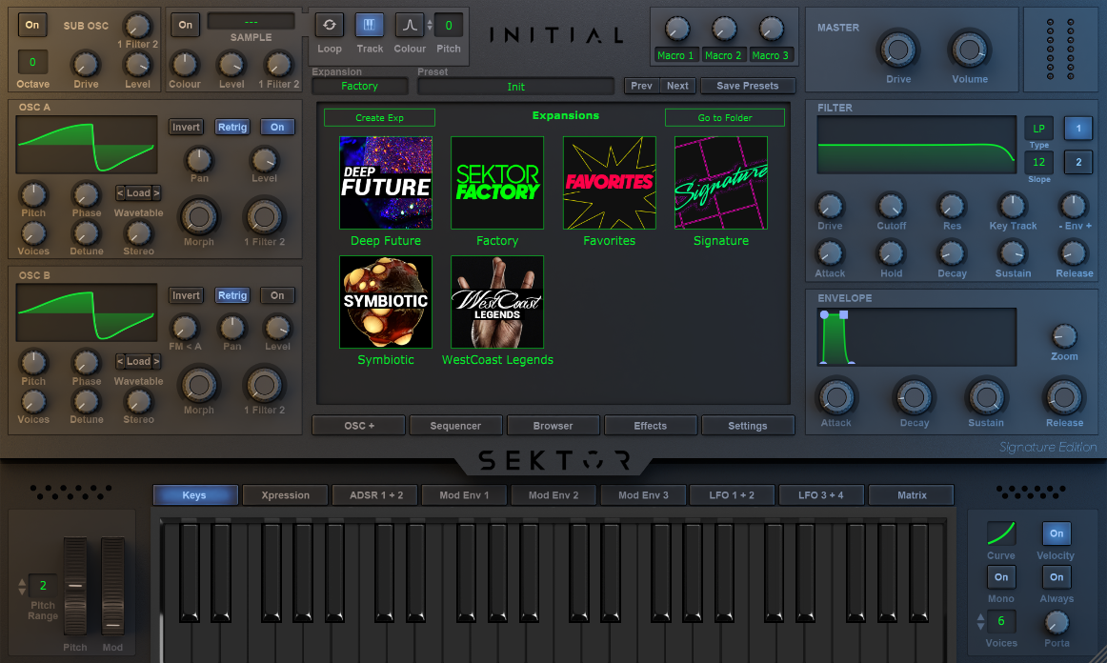Toggle OSC A Retrig
1107x663 pixels.
coord(232,127)
